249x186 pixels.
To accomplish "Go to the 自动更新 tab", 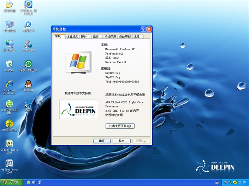I will tap(125, 37).
